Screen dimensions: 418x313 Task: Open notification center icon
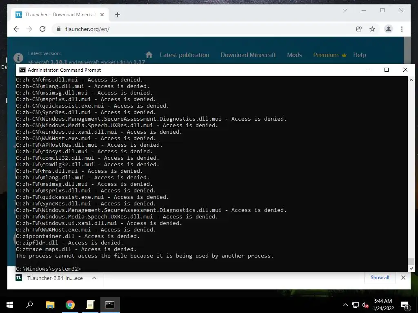point(405,305)
